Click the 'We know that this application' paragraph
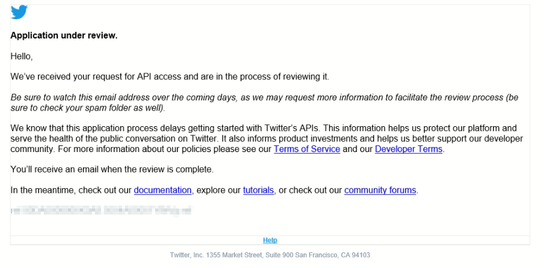 (266, 139)
